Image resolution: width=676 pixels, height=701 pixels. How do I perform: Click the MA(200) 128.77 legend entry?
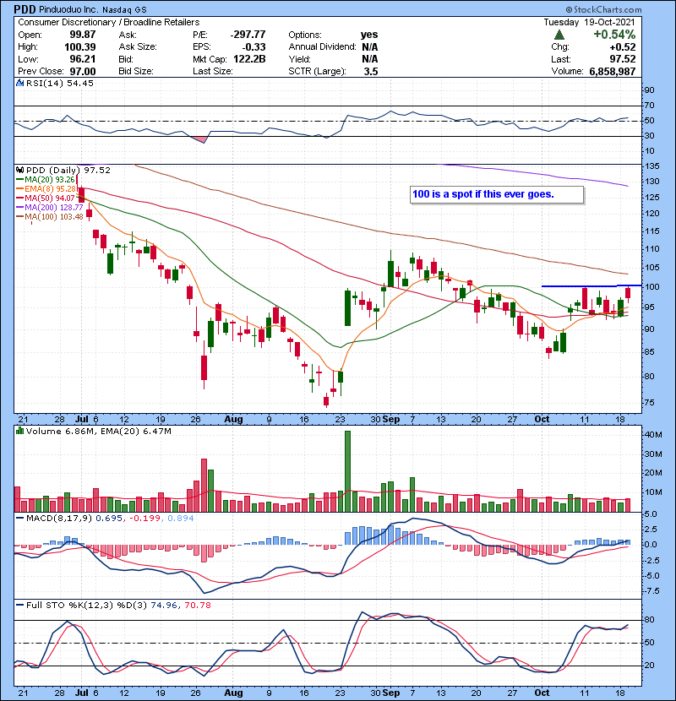pos(50,208)
